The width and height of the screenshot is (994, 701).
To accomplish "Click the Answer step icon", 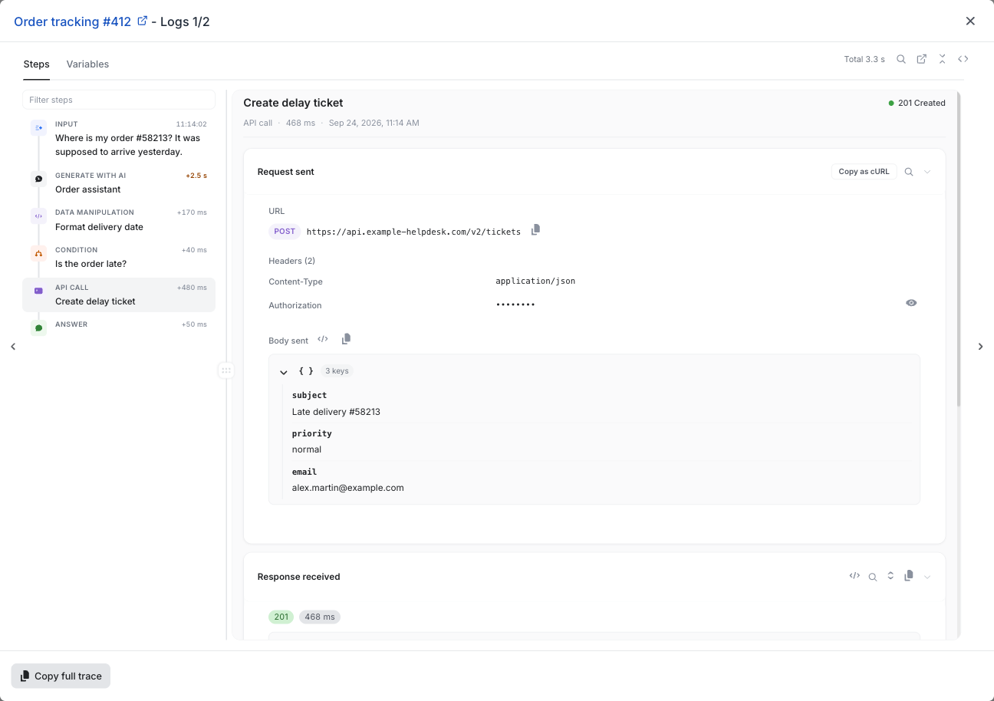I will pos(38,327).
